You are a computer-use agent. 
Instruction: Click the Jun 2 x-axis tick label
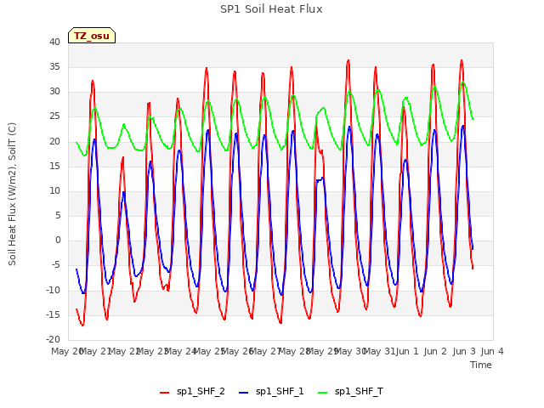pyautogui.click(x=435, y=351)
